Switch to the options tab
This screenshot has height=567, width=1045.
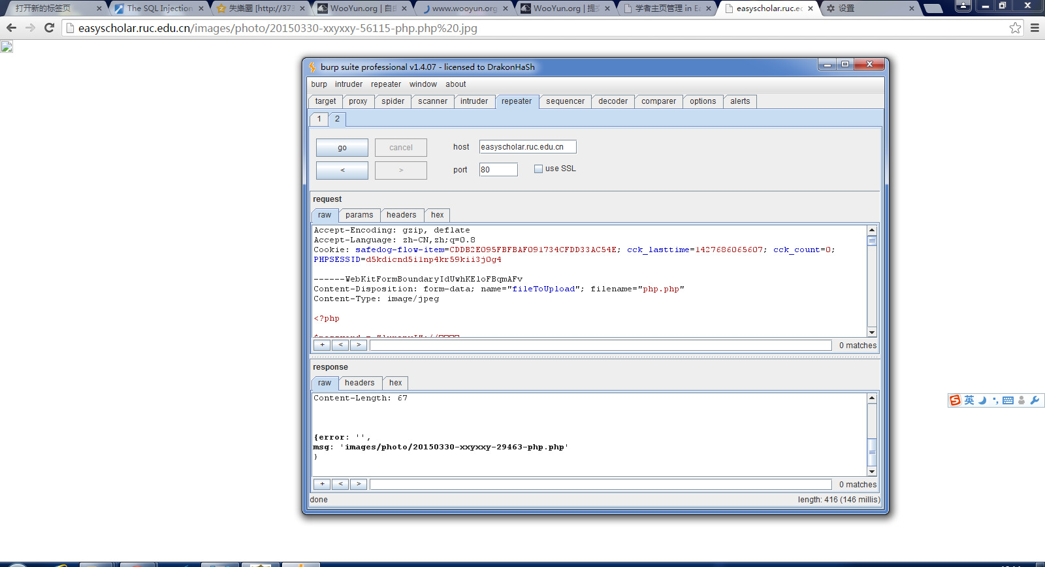click(x=703, y=101)
